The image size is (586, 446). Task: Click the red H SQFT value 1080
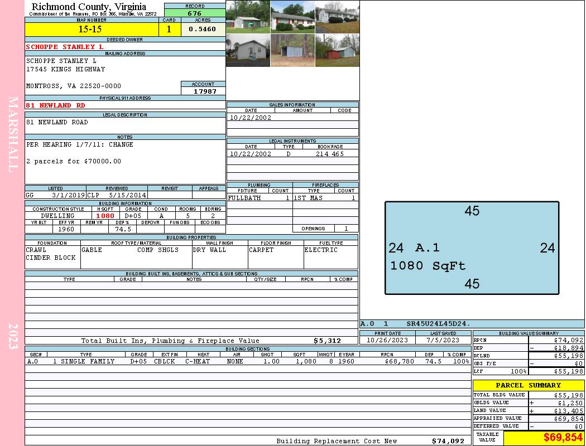pos(105,216)
